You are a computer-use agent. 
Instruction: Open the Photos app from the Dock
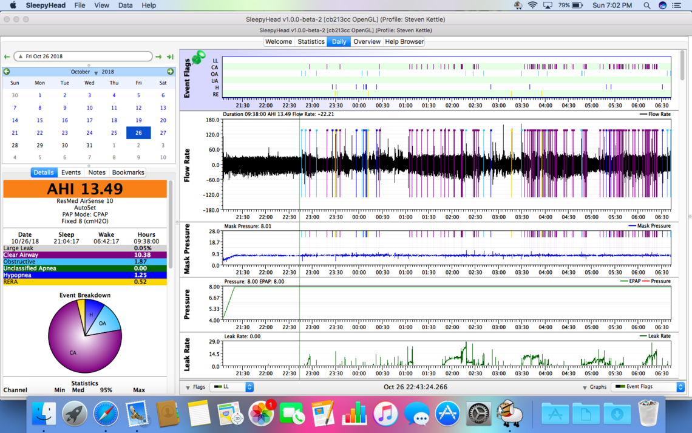tap(261, 414)
